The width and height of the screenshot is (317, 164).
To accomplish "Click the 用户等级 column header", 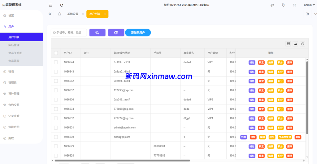I will click(x=212, y=53).
